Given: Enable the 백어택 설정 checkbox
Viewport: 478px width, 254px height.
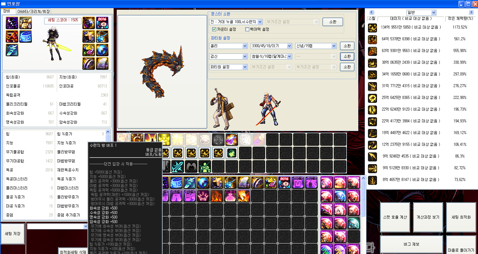Looking at the screenshot, I should point(247,29).
